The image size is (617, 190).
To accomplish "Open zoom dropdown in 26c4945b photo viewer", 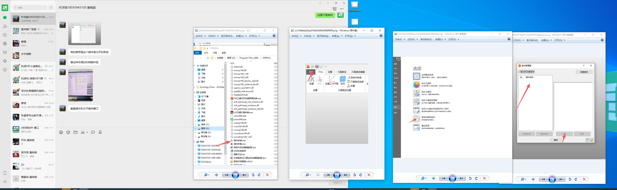I will 206,175.
